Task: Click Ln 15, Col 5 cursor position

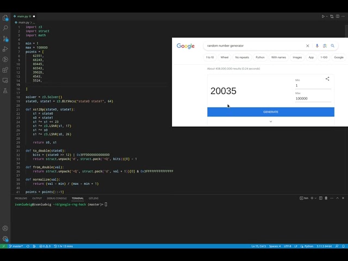Action: click(x=259, y=246)
